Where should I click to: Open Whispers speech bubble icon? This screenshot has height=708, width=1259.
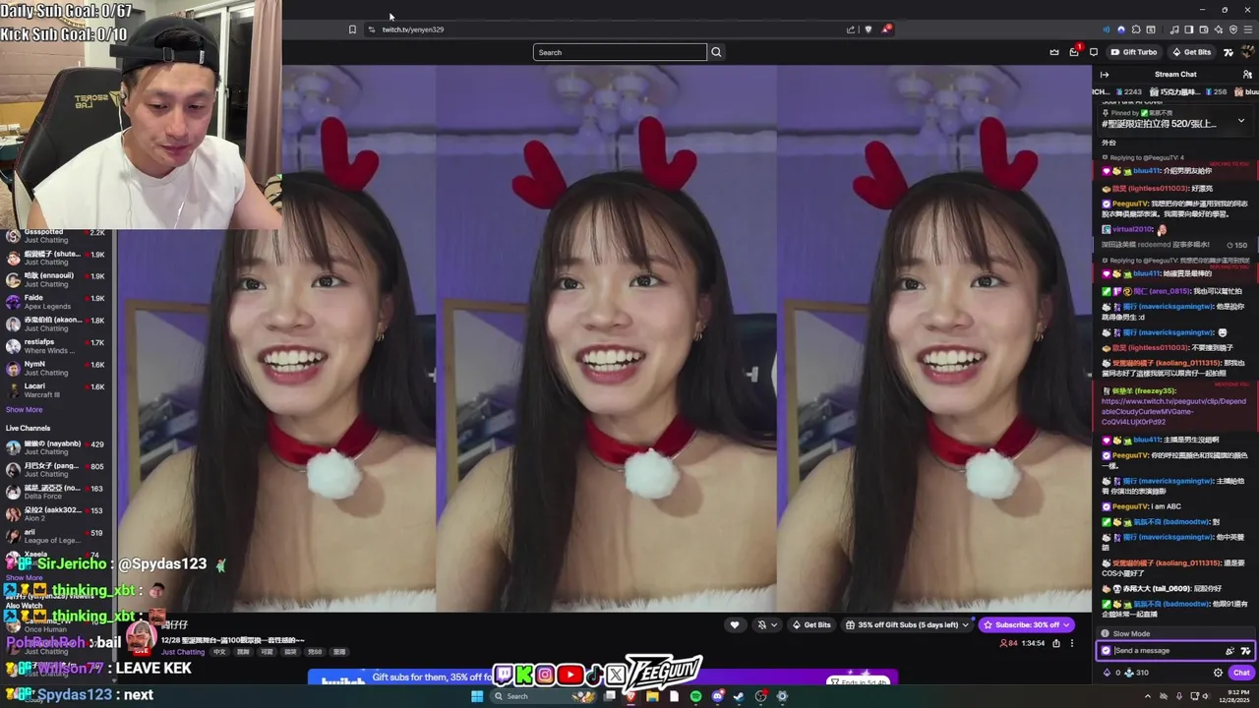click(1094, 52)
